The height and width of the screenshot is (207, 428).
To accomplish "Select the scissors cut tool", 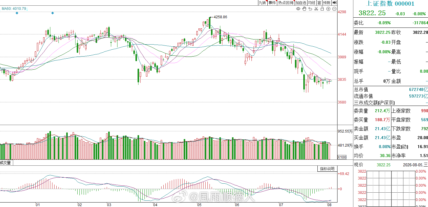I will (316, 9).
